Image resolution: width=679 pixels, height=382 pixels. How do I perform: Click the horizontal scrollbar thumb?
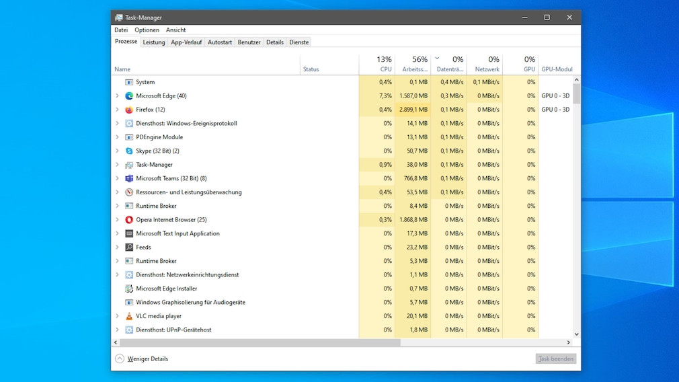(x=259, y=342)
